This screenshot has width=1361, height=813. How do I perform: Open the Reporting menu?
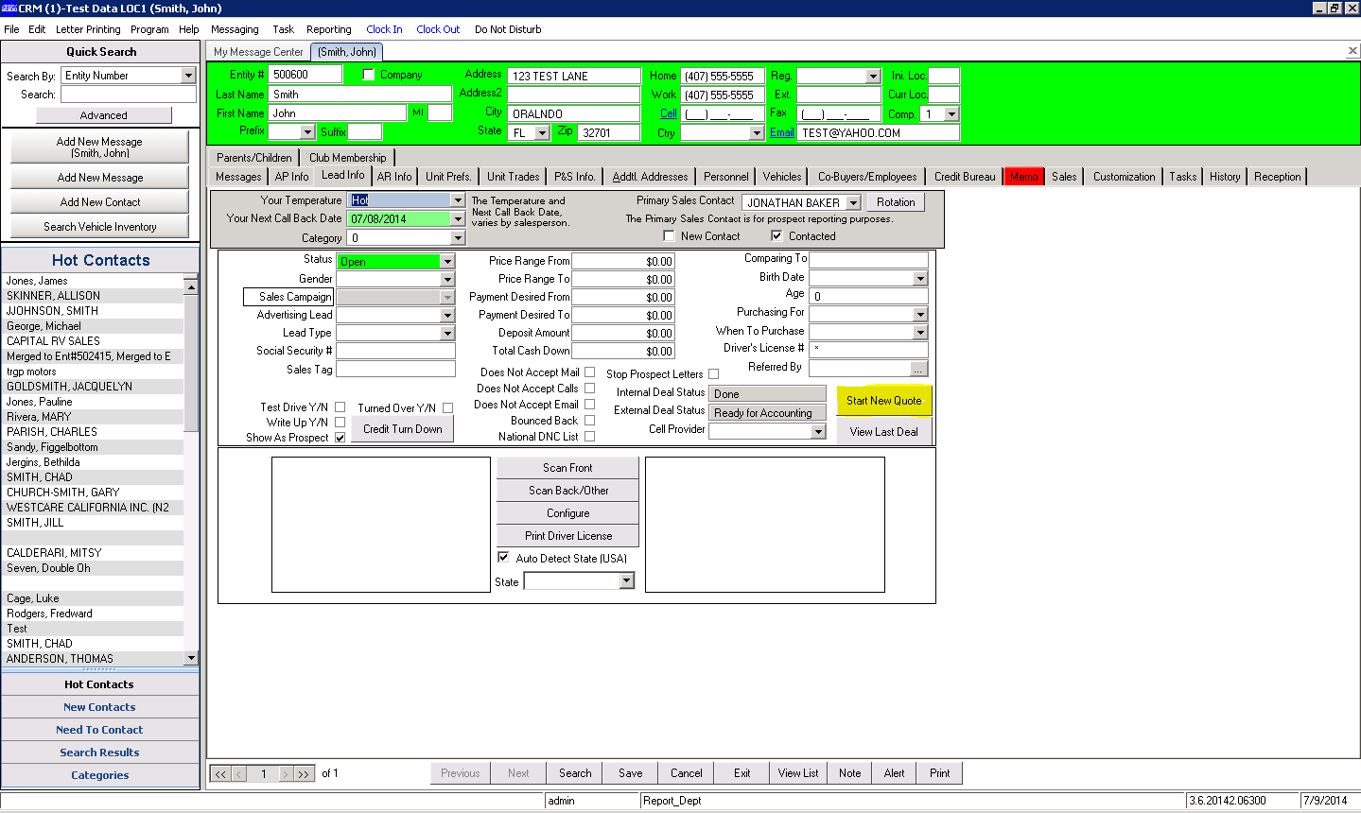click(x=328, y=29)
